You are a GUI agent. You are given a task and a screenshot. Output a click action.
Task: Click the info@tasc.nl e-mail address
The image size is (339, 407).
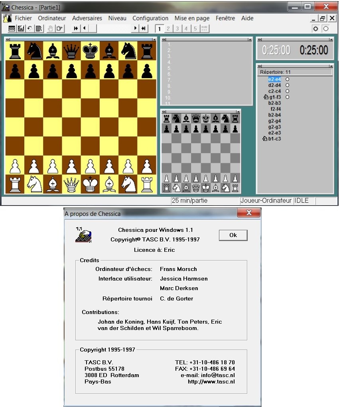(x=218, y=375)
